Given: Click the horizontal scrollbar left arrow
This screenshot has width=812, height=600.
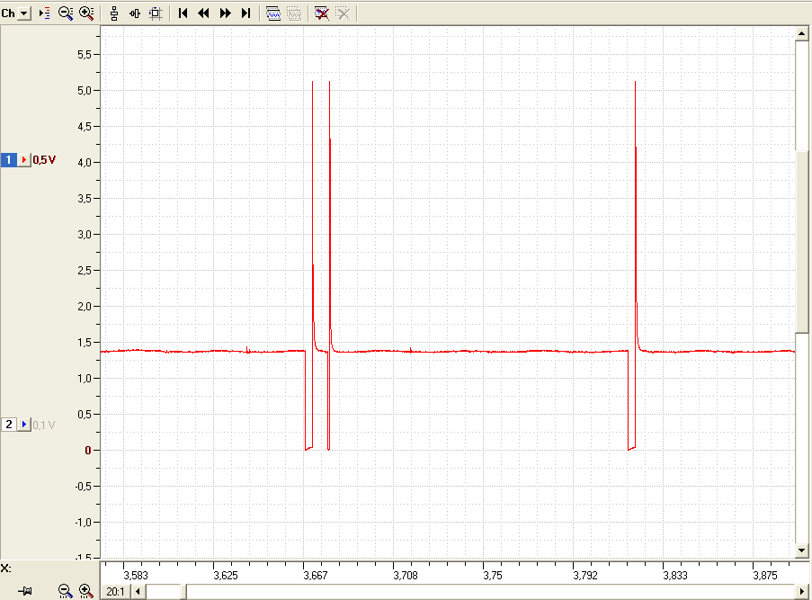Looking at the screenshot, I should click(x=138, y=591).
